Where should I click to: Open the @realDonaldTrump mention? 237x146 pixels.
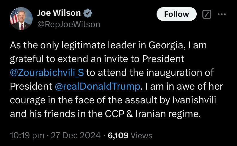(x=97, y=86)
